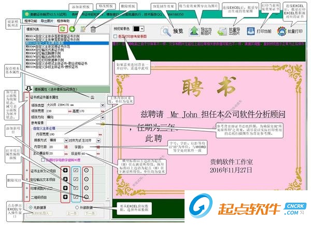This screenshot has width=311, height=225.
Task: Click the 批量导出图片 batch export icon
Action: 222,31
